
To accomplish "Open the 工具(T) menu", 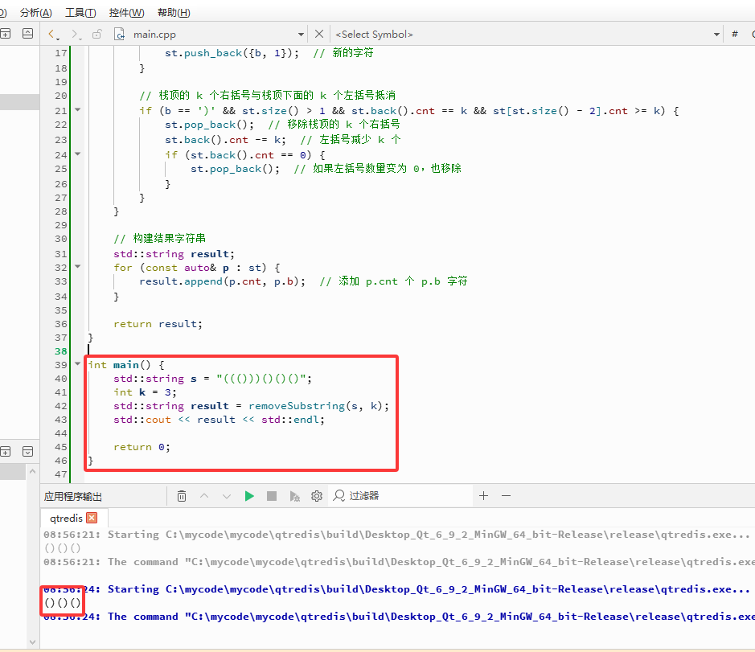I will click(x=80, y=13).
